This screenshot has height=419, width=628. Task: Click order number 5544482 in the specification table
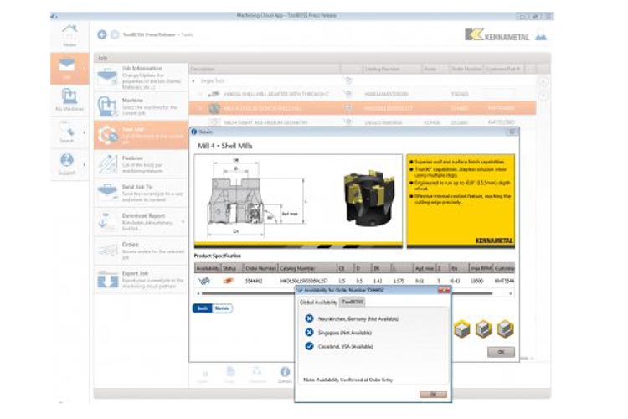pos(254,281)
